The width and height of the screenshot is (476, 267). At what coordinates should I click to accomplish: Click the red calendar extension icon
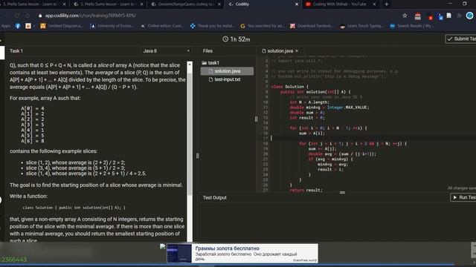[418, 16]
